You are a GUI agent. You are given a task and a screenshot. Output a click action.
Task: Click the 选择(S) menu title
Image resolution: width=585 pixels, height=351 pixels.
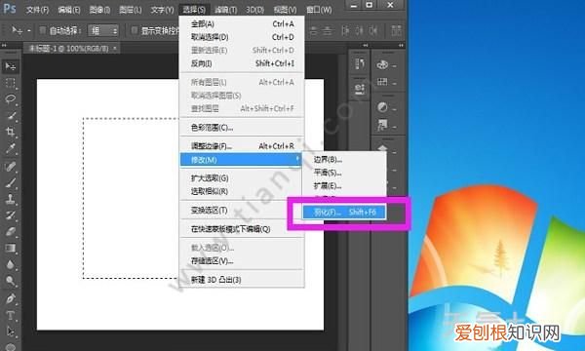[x=194, y=10]
